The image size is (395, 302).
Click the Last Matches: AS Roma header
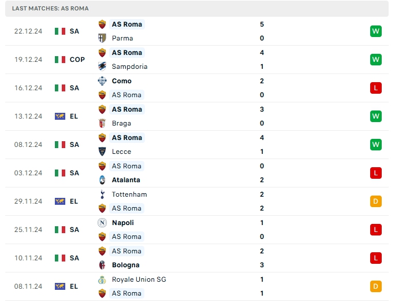(50, 9)
